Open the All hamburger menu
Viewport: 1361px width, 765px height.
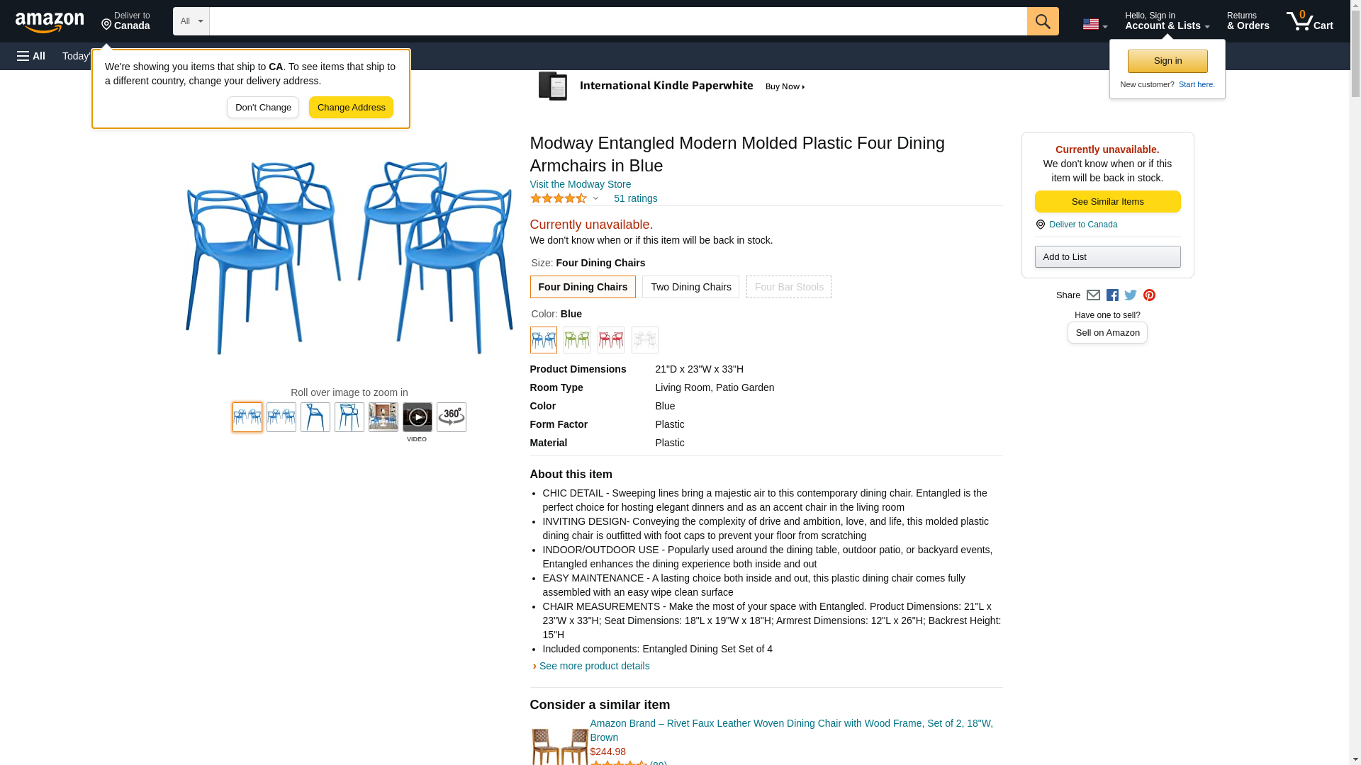click(31, 56)
